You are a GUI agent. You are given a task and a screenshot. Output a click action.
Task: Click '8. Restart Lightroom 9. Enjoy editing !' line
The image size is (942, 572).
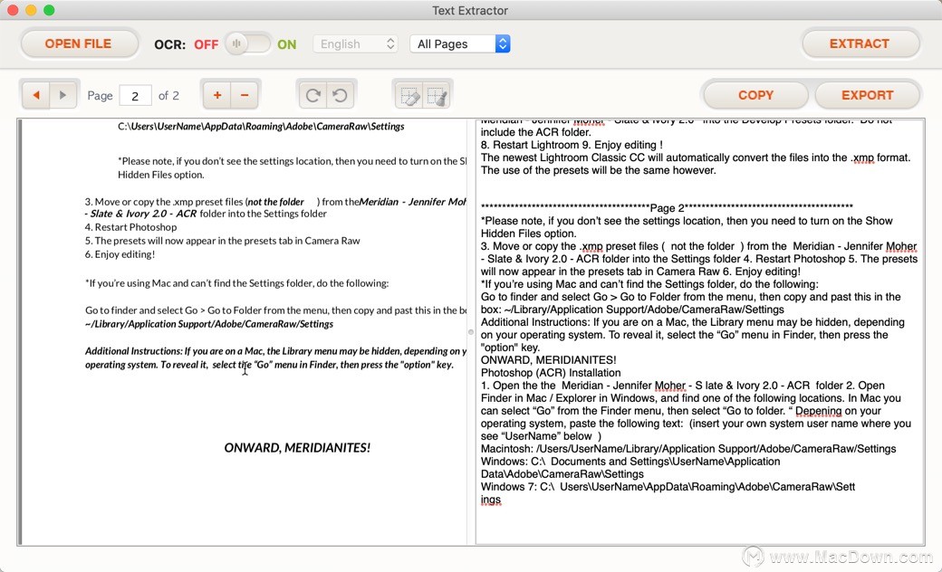pos(572,145)
